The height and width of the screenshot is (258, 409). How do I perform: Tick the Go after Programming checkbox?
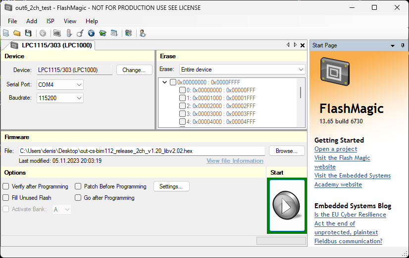[x=78, y=198]
